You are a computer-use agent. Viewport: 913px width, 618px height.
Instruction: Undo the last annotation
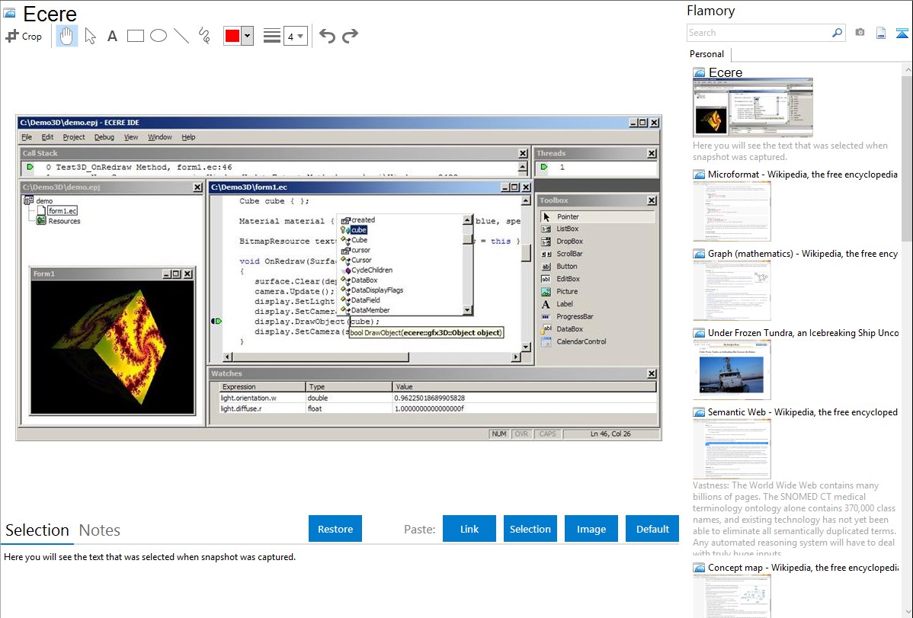[327, 36]
